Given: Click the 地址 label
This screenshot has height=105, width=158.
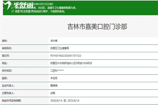Looking at the screenshot, I should pyautogui.click(x=5, y=63).
